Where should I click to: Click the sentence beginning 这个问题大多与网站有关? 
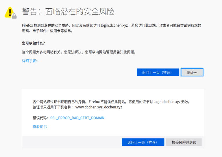click(x=79, y=52)
